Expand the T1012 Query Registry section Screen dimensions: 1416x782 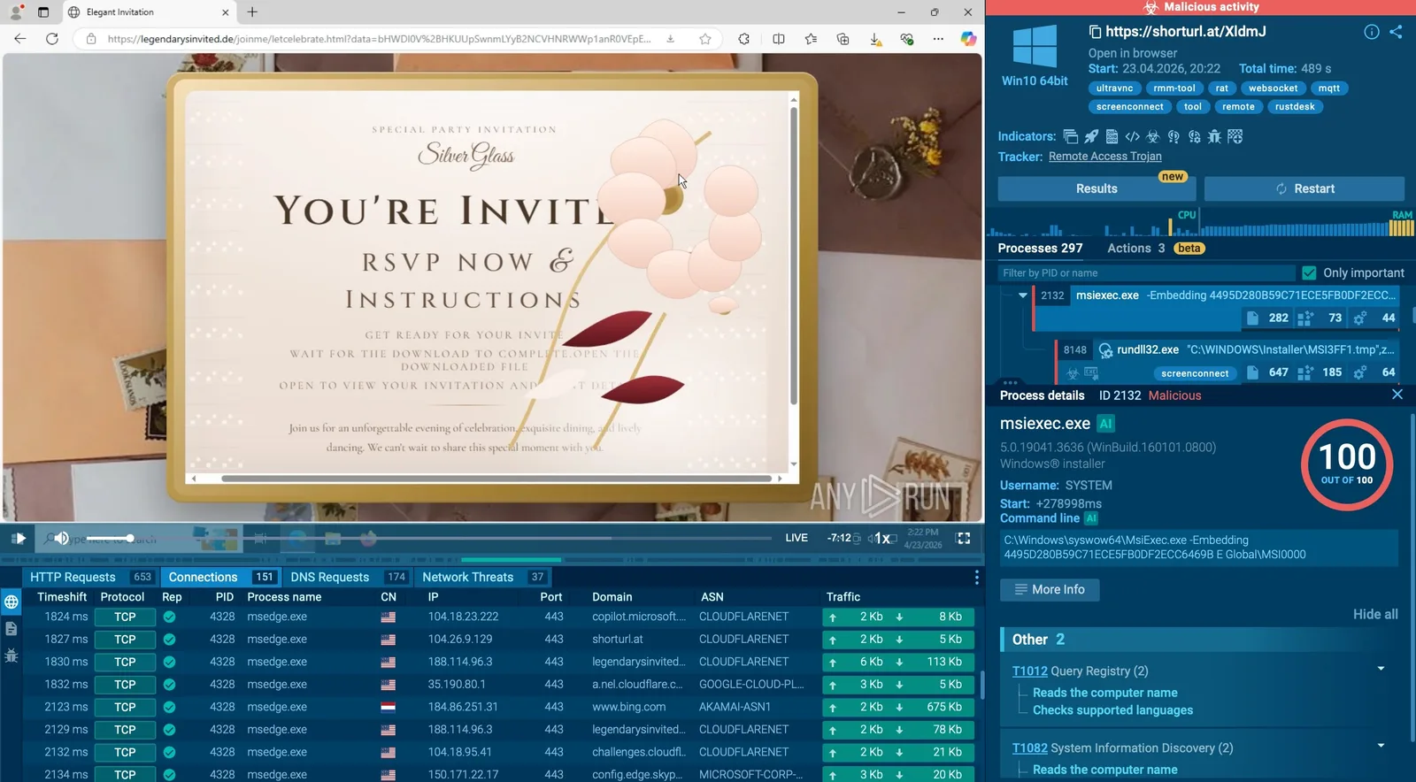click(1381, 669)
